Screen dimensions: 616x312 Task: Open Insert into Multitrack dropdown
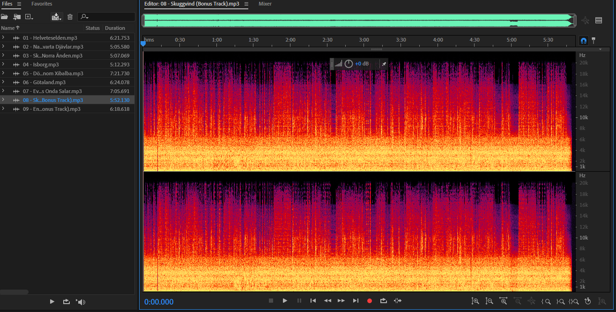(56, 17)
